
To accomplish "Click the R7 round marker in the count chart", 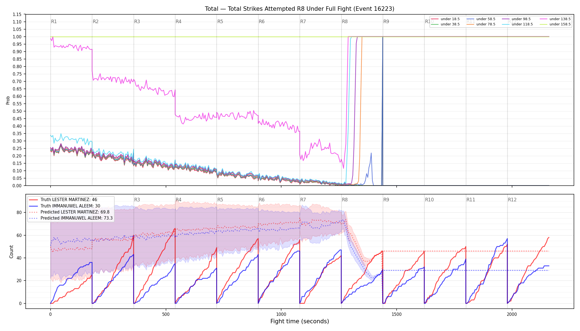I will tap(303, 200).
